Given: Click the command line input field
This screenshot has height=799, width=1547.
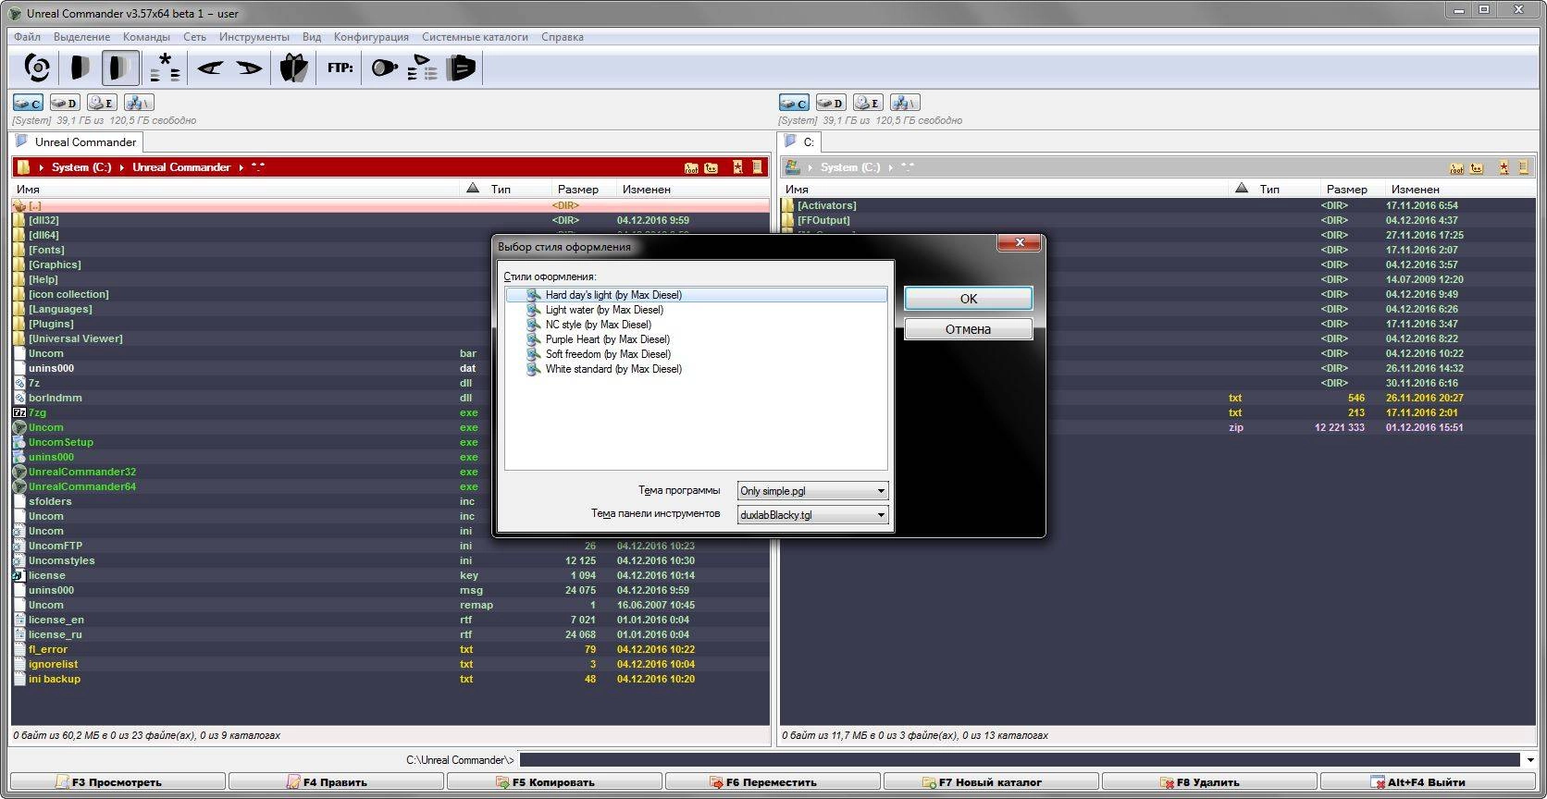Looking at the screenshot, I should pyautogui.click(x=1020, y=760).
